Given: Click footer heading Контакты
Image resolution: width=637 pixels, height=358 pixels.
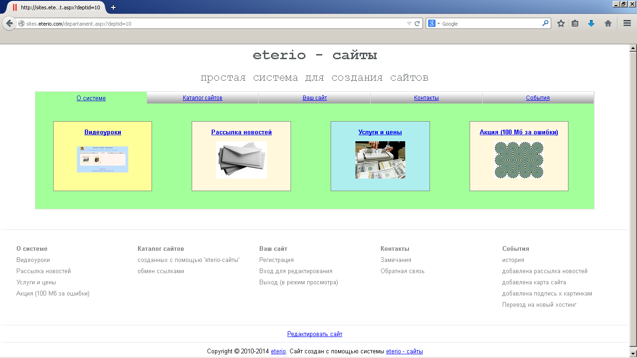Looking at the screenshot, I should coord(395,249).
